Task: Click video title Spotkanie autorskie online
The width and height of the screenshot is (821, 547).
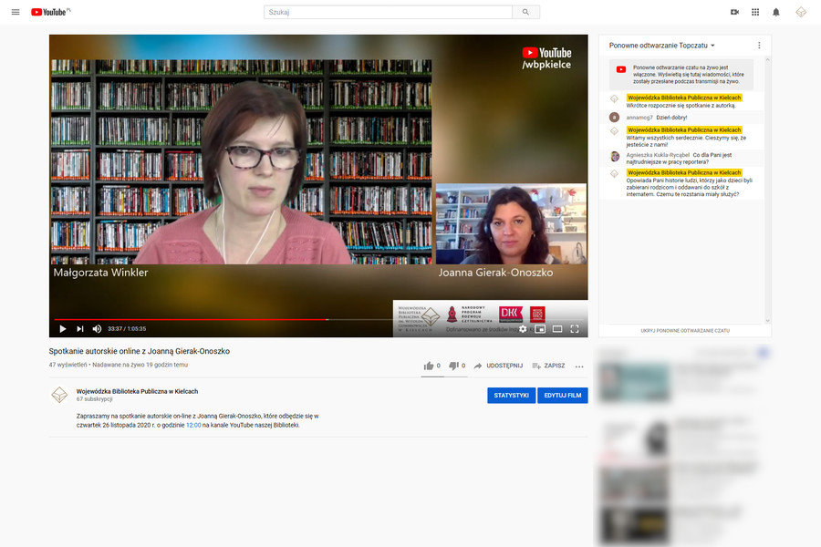Action: [x=140, y=351]
